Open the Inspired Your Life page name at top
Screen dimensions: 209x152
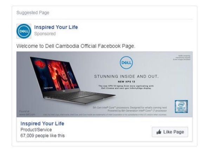(56, 27)
